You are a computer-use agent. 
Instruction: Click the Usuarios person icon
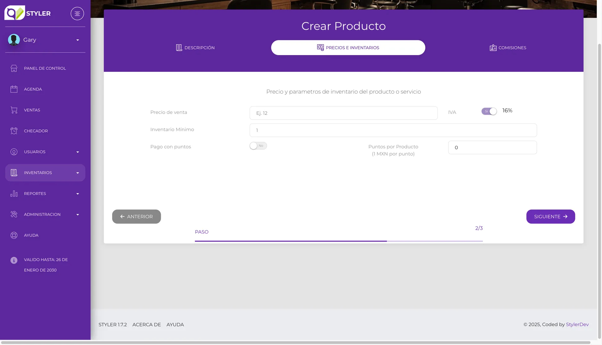coord(14,152)
